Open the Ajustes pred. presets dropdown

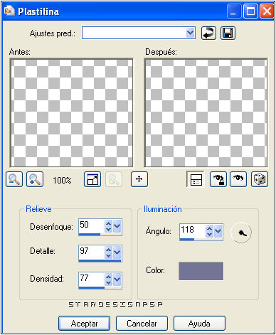[x=190, y=33]
